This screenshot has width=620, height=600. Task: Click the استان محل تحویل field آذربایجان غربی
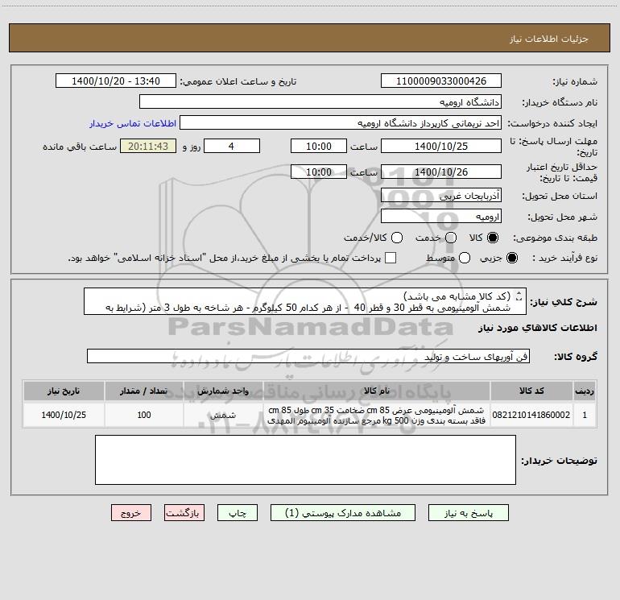441,196
